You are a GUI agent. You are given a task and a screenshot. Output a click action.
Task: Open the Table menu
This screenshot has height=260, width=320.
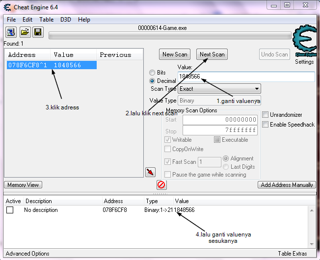point(47,20)
